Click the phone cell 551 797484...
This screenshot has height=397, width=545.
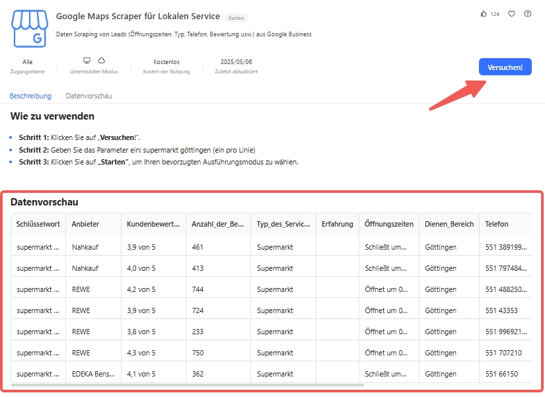coord(506,268)
